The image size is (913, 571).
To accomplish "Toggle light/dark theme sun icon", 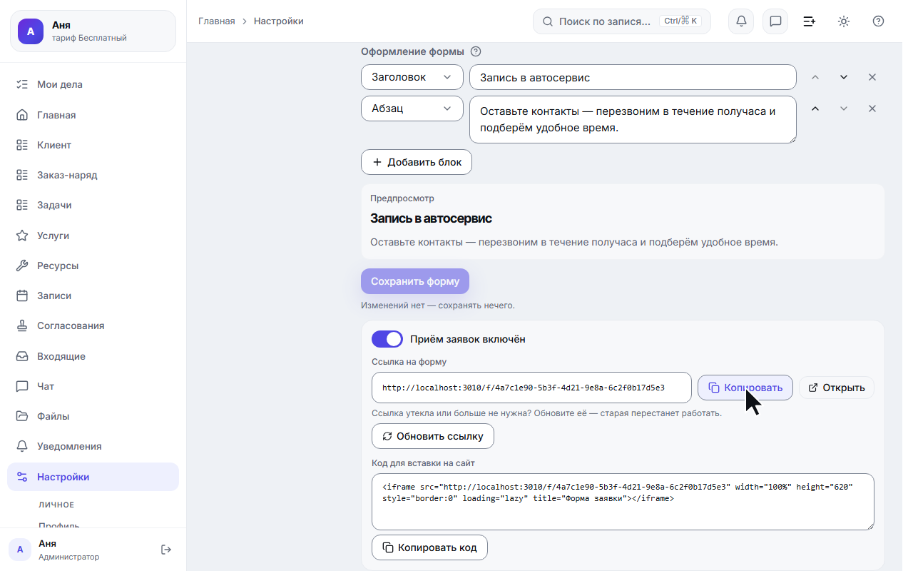I will click(x=844, y=21).
